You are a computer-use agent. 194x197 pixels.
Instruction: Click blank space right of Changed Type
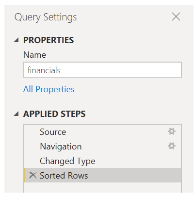[137, 161]
